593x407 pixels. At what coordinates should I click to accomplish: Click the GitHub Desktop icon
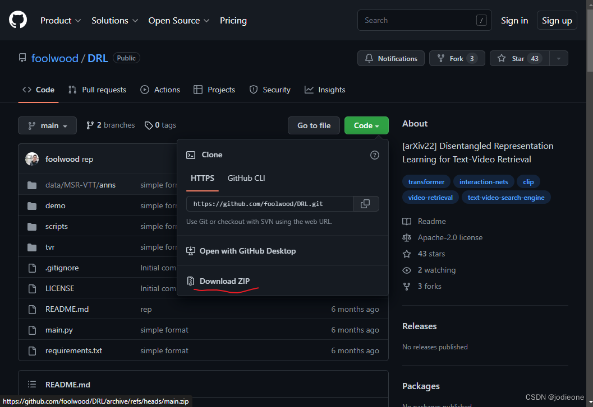click(191, 251)
